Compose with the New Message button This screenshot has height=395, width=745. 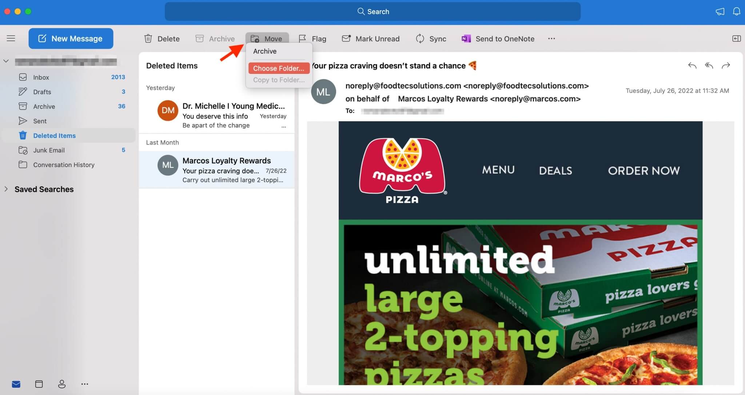(x=71, y=39)
